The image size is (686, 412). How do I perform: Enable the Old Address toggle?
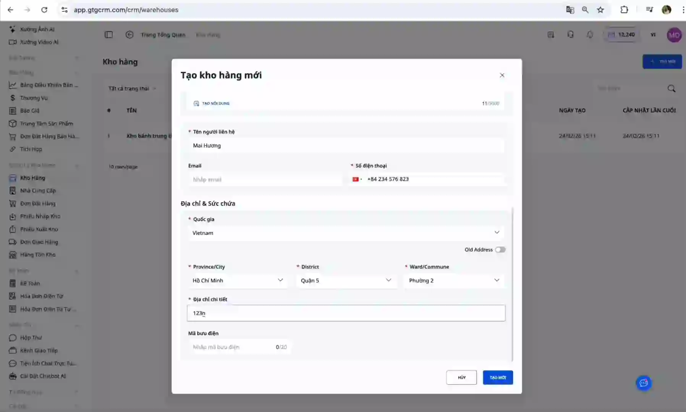[x=500, y=250]
